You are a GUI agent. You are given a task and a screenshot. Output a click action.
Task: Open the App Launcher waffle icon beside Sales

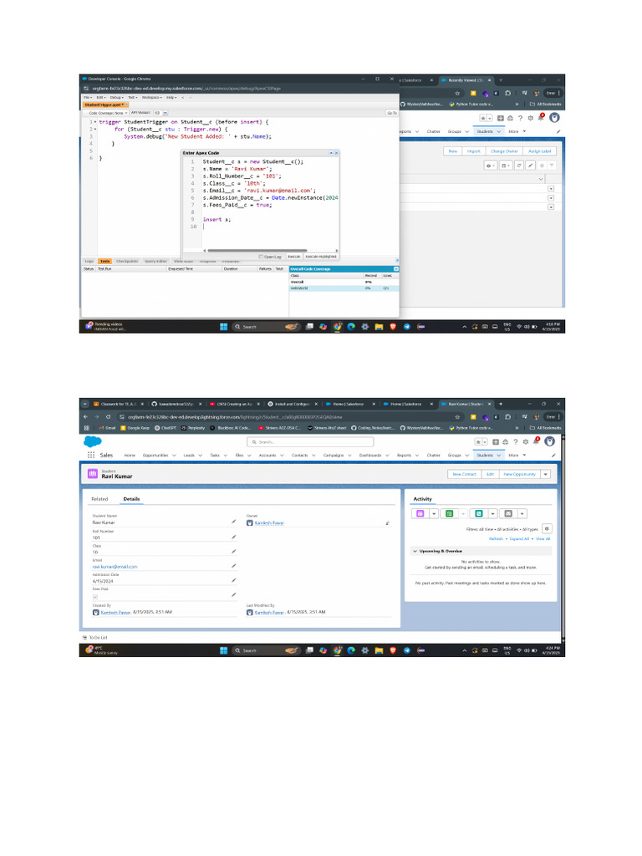coord(90,455)
